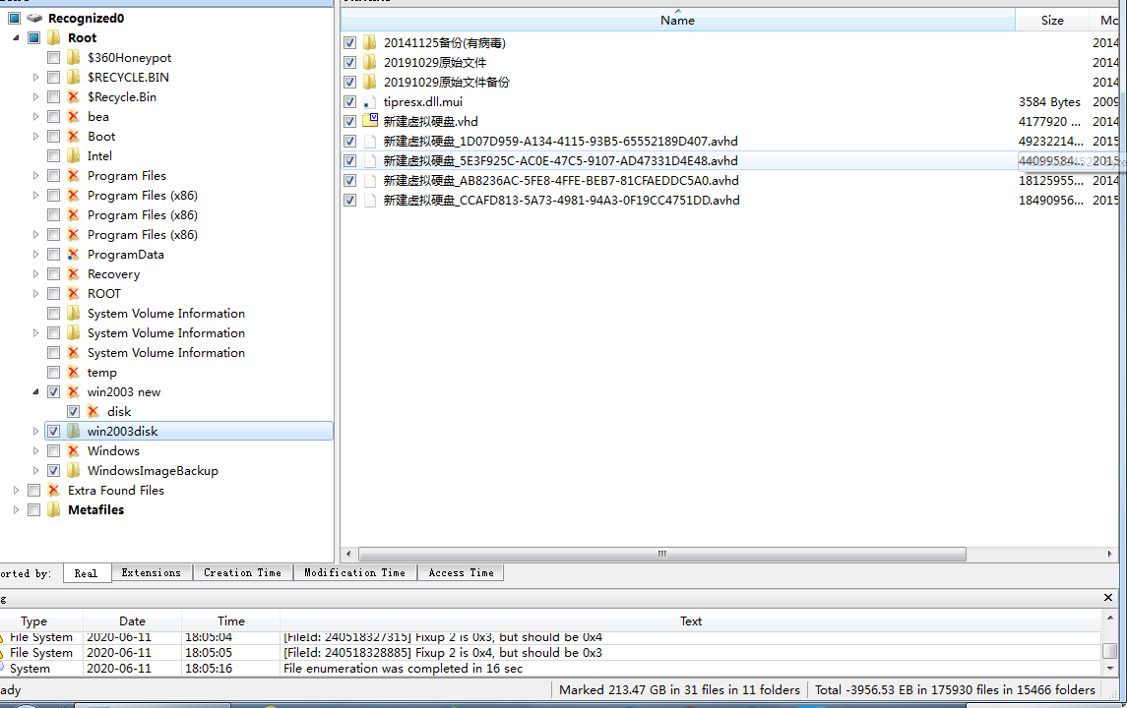Click the deleted Boot folder icon
1127x708 pixels.
(x=73, y=136)
